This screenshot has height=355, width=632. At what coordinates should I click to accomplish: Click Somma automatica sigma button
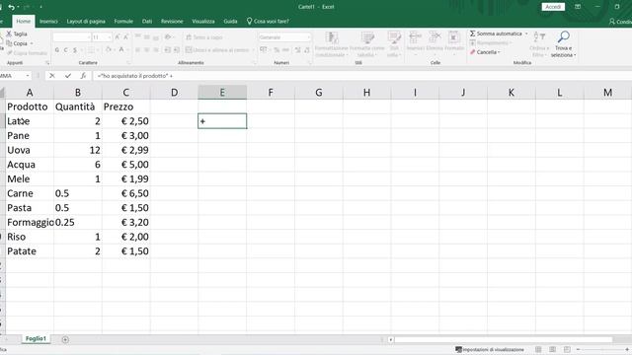[496, 34]
